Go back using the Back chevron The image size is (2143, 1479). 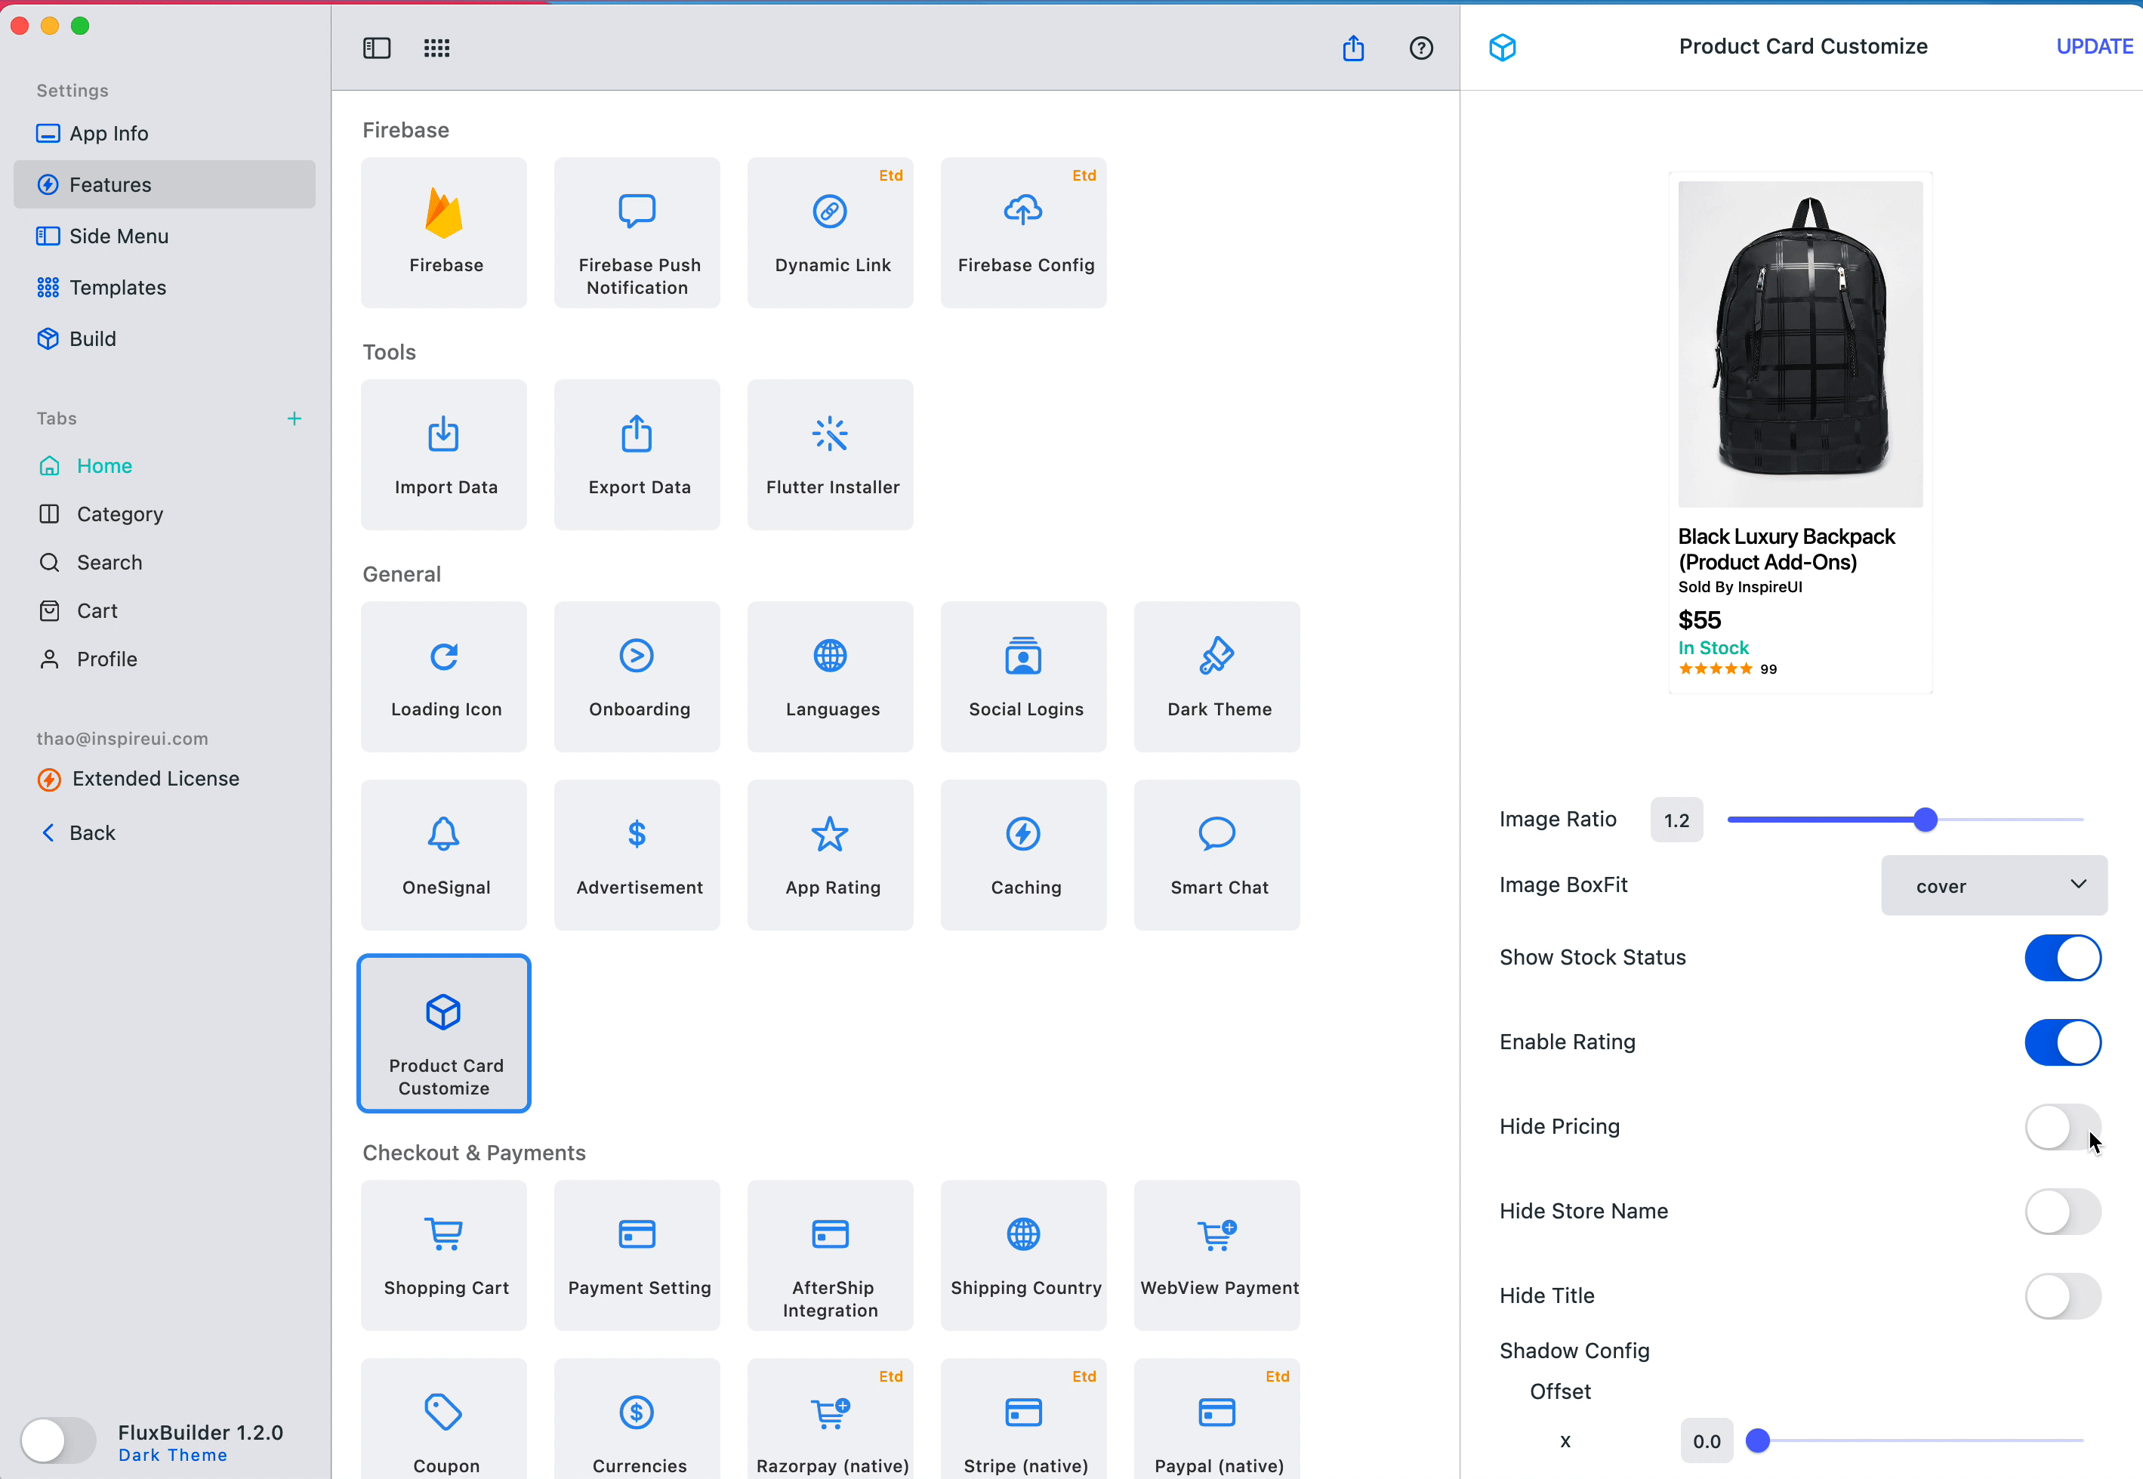[x=48, y=833]
